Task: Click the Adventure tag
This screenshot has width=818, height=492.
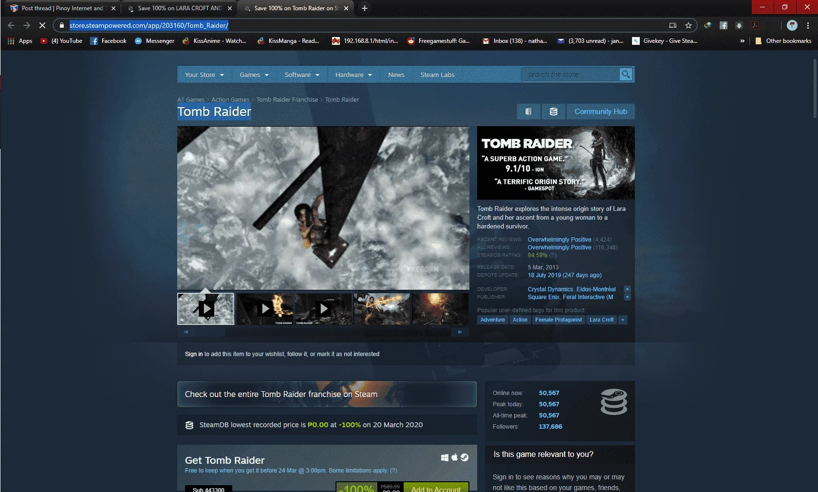Action: coord(493,320)
